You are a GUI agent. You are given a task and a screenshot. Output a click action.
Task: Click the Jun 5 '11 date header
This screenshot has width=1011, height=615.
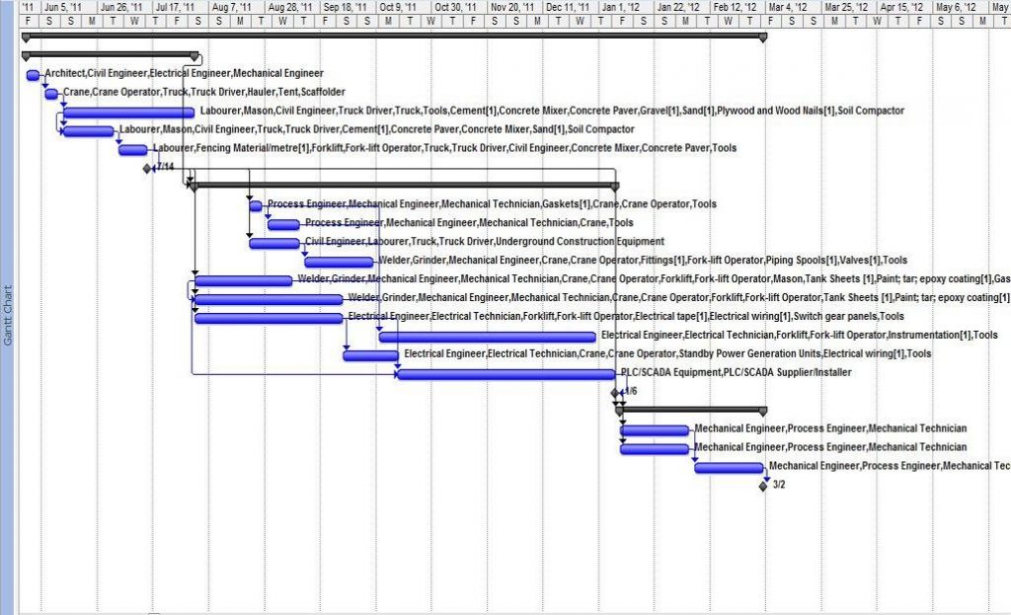point(58,7)
